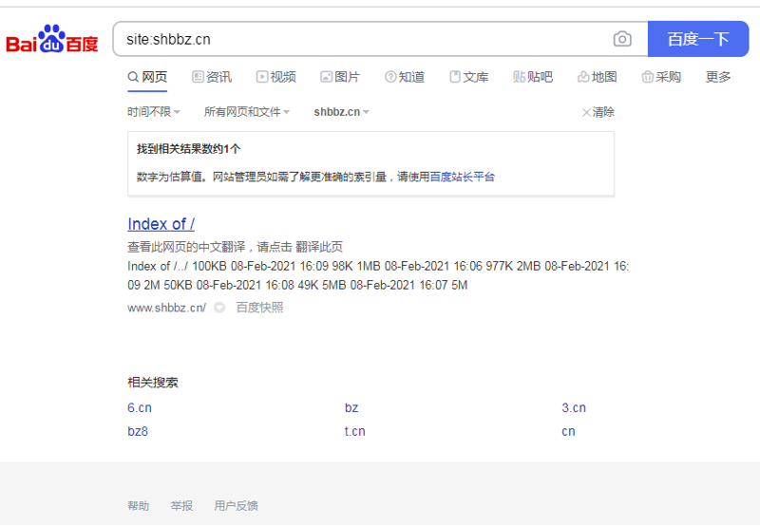Switch to the 贴吧 tab
This screenshot has height=526, width=760.
(x=533, y=77)
